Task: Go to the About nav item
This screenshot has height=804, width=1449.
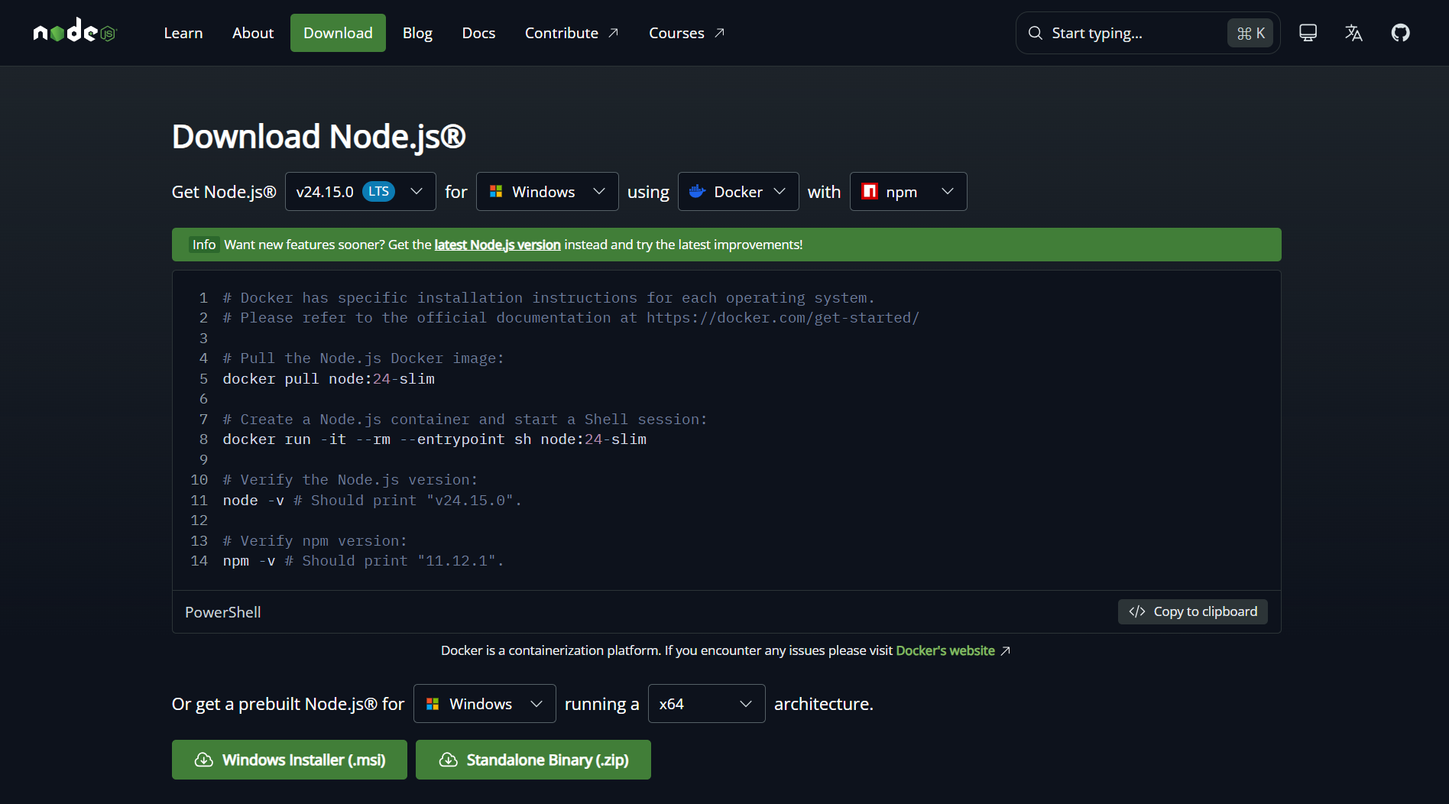Action: [253, 33]
